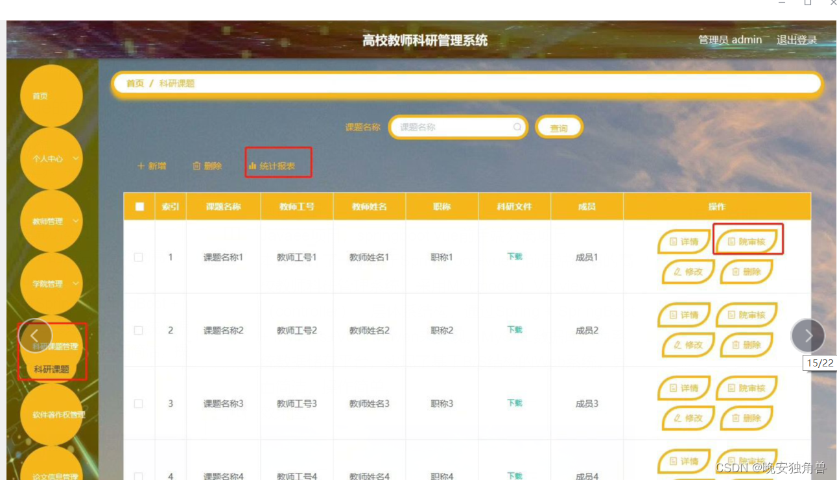Open 详情 details for row 2
837x480 pixels.
click(x=684, y=315)
